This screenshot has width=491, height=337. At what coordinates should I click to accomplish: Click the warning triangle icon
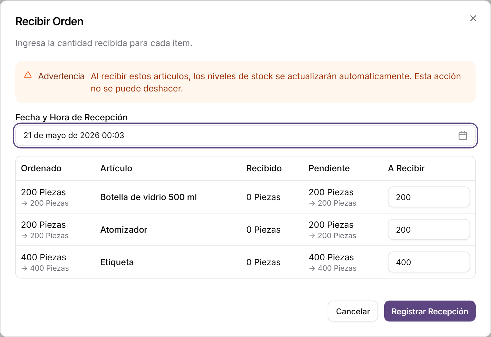click(28, 75)
